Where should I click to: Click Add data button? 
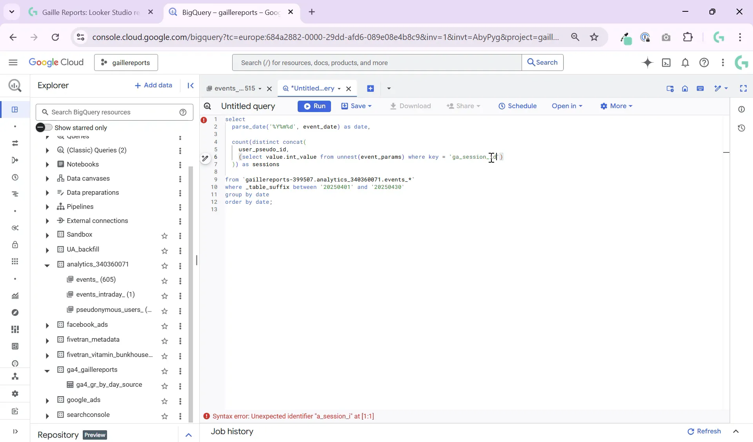coord(153,85)
